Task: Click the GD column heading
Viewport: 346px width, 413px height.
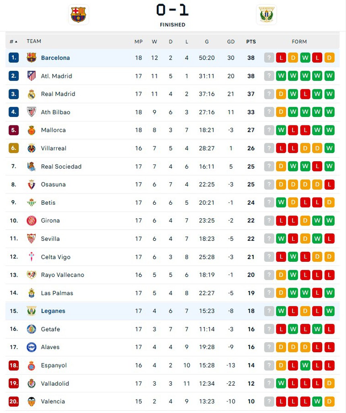Action: [231, 41]
